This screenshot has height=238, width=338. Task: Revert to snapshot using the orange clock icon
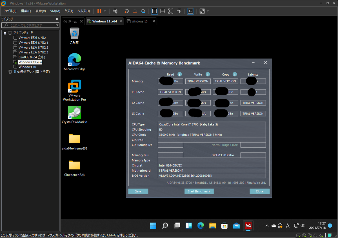tap(135, 11)
